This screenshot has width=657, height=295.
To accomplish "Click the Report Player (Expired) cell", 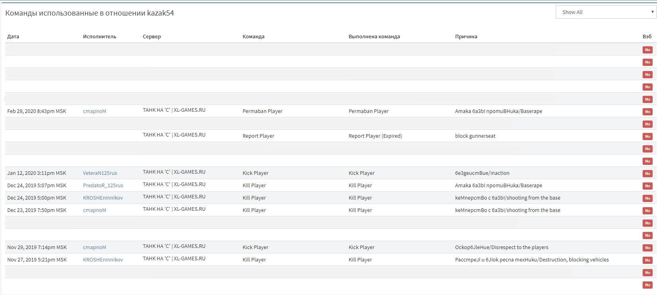I will click(375, 136).
